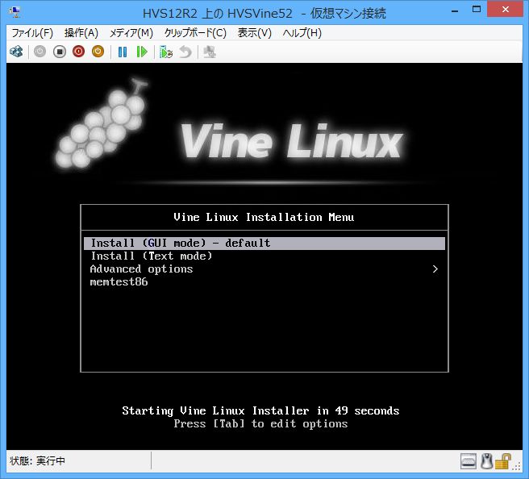529x479 pixels.
Task: Click the lock security status icon
Action: point(503,461)
